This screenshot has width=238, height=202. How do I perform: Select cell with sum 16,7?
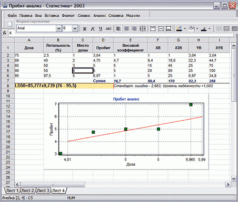pyautogui.click(x=131, y=81)
